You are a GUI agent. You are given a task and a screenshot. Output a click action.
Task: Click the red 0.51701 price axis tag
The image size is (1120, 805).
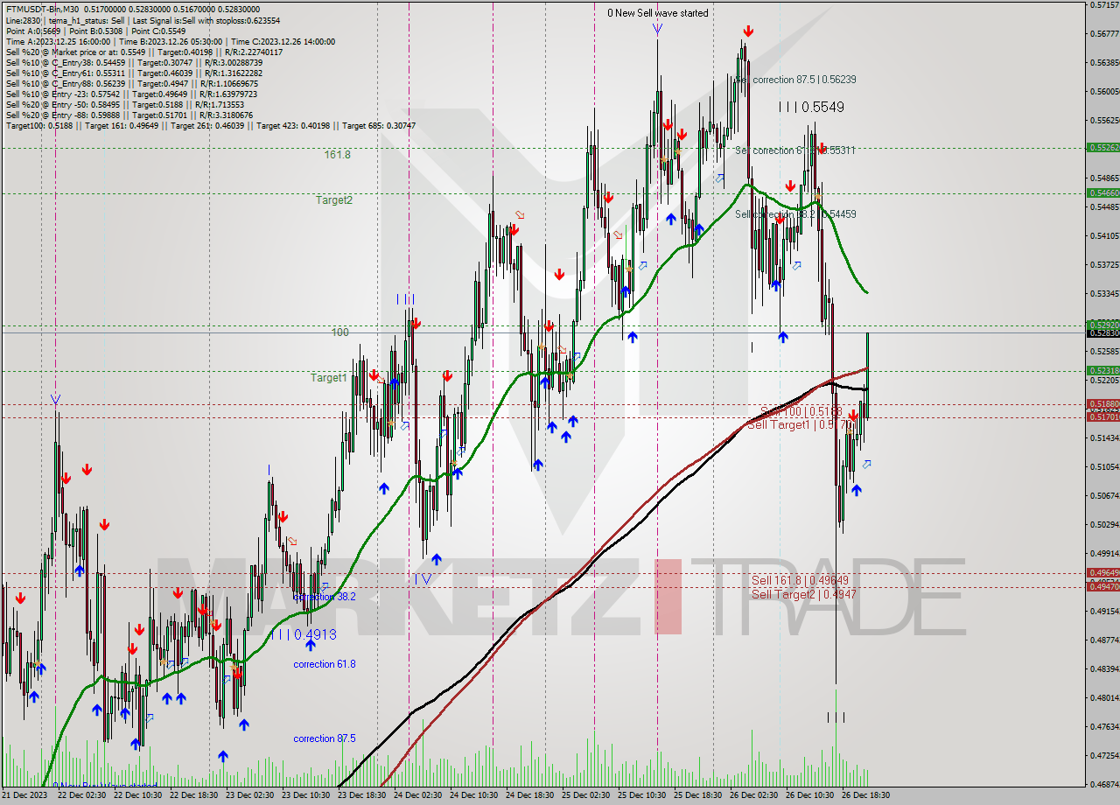click(x=1103, y=417)
